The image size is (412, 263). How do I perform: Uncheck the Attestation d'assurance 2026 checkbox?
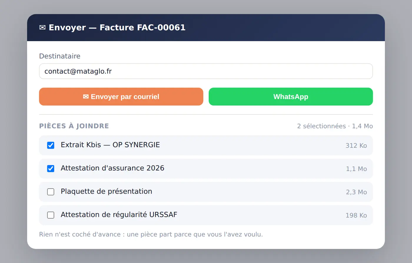click(51, 168)
